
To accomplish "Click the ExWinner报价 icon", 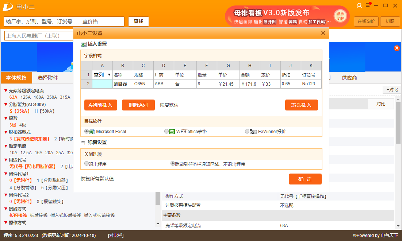I will [253, 131].
